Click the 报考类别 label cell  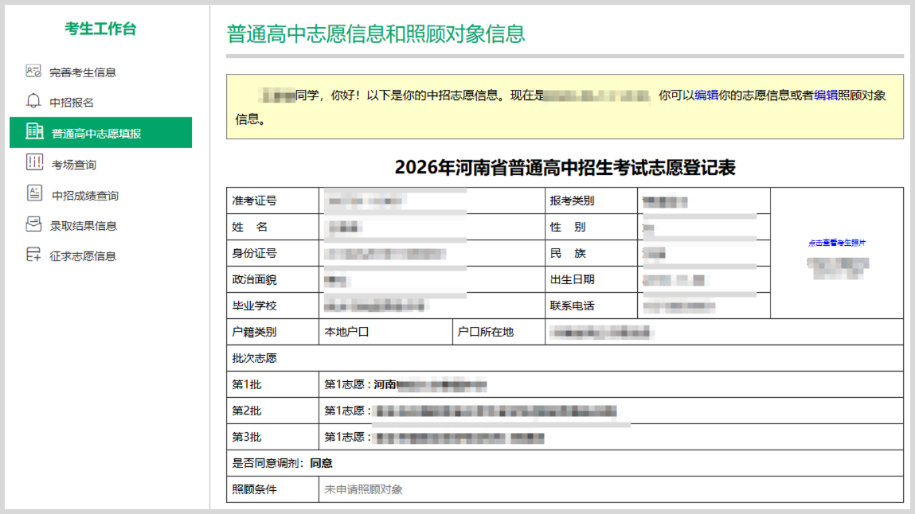(x=591, y=201)
